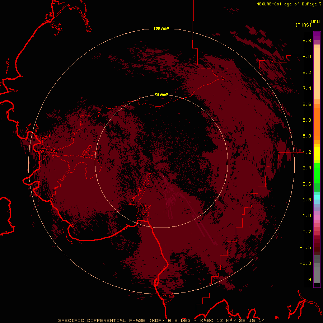The width and height of the screenshot is (323, 323).
Task: Click the 3.4 legend value
Action: point(307,168)
